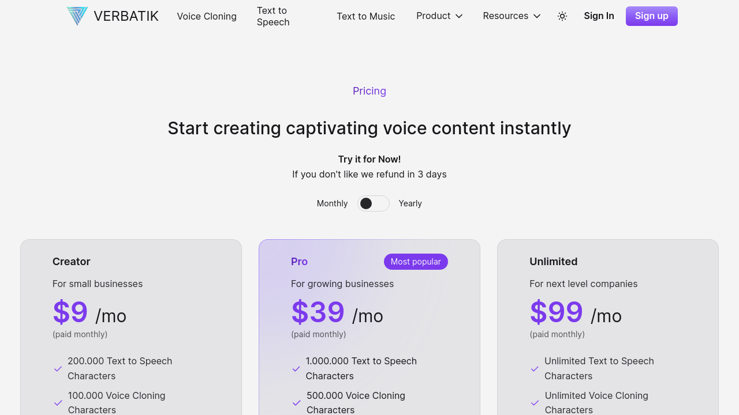The height and width of the screenshot is (415, 739).
Task: Click checkmark beside 500.000 Voice Cloning
Action: 296,403
